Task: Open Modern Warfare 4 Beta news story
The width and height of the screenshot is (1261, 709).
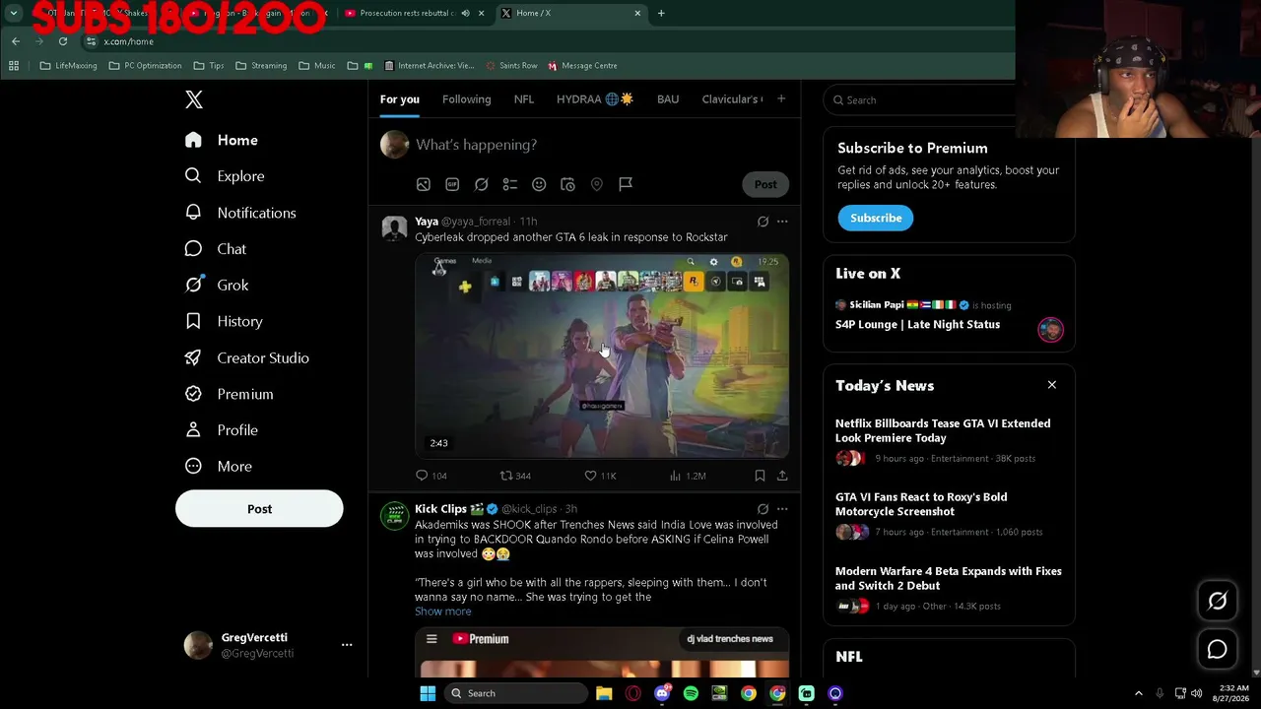Action: pyautogui.click(x=949, y=588)
